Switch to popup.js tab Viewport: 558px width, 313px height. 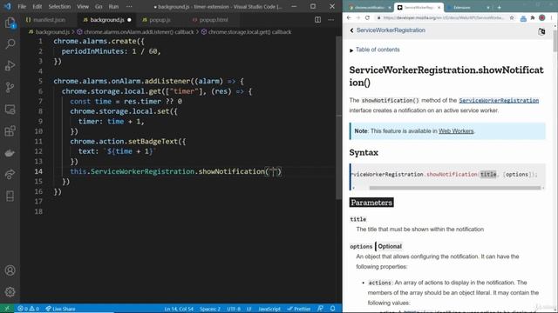(160, 20)
